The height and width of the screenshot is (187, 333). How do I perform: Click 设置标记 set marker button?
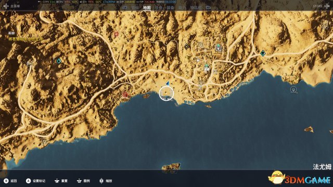pos(36,181)
